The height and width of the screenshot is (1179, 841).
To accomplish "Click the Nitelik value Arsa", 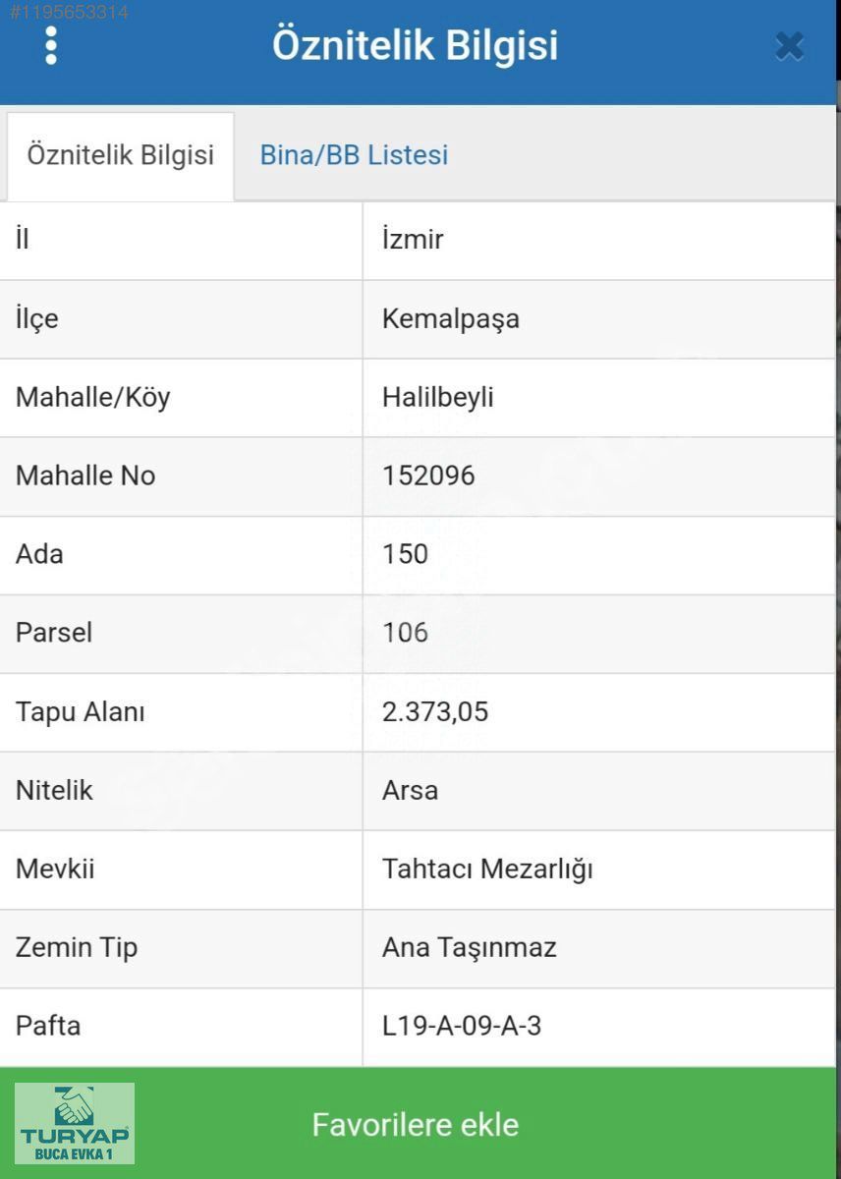I will [410, 791].
